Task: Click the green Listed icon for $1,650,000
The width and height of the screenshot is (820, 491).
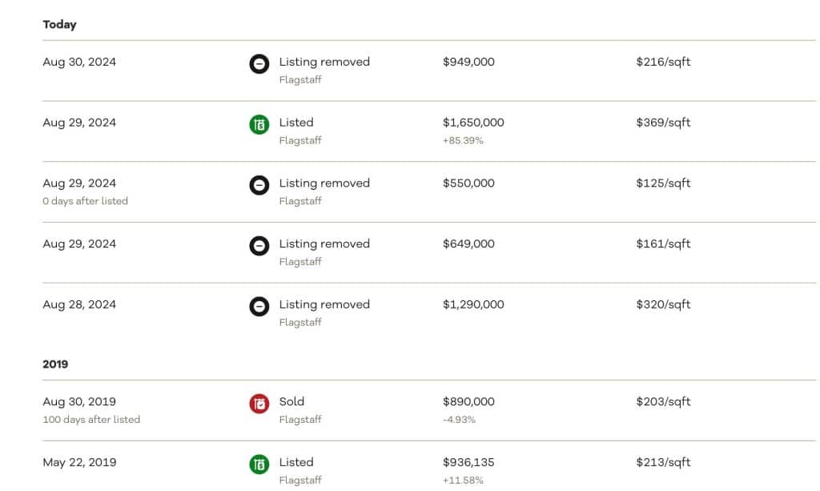Action: pos(259,125)
